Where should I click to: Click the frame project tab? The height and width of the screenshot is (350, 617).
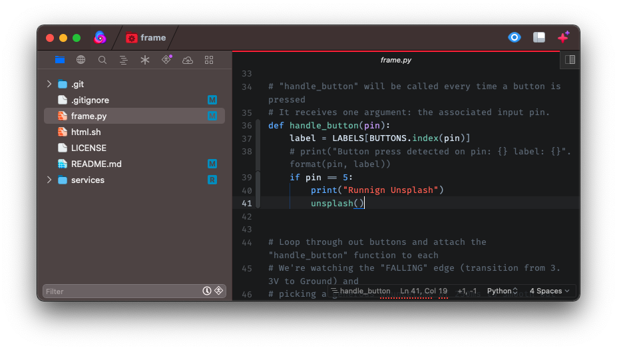tap(146, 38)
